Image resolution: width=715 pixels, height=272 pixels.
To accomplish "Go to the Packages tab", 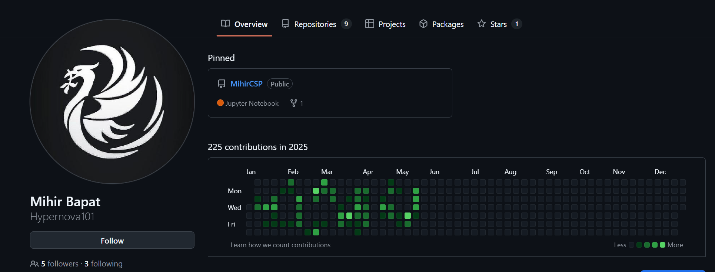I will click(441, 24).
